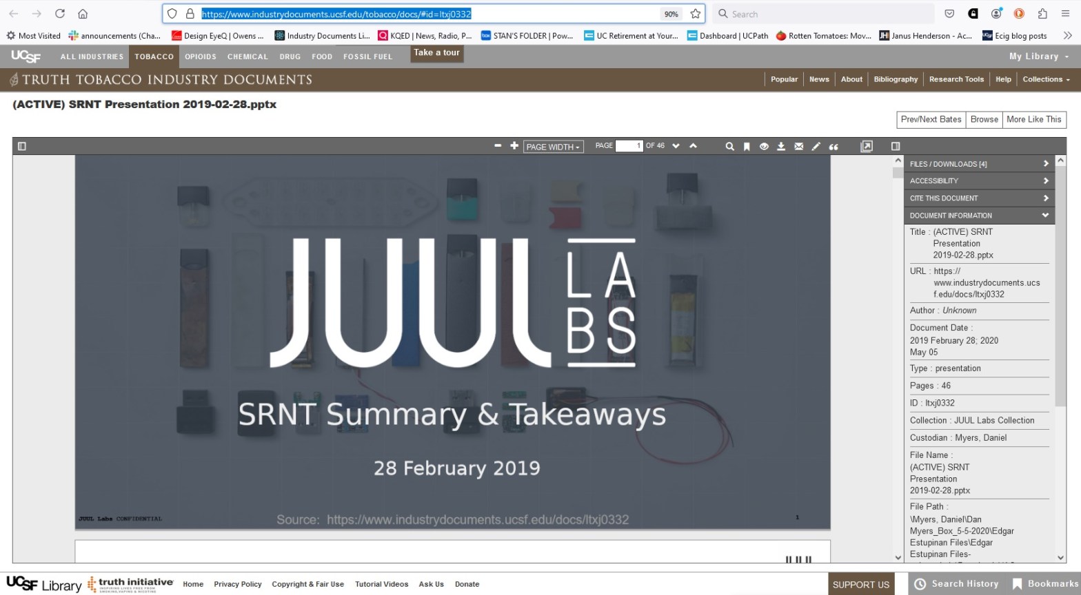
Task: Open the Page Width zoom dropdown
Action: pyautogui.click(x=554, y=147)
